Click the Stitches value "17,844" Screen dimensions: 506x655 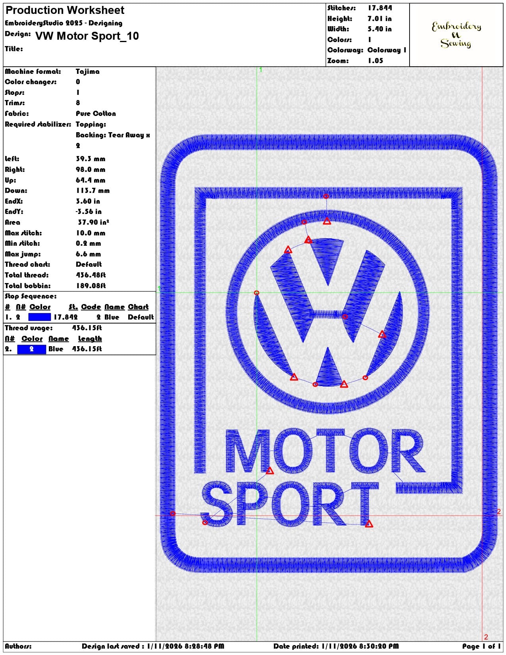tap(380, 8)
